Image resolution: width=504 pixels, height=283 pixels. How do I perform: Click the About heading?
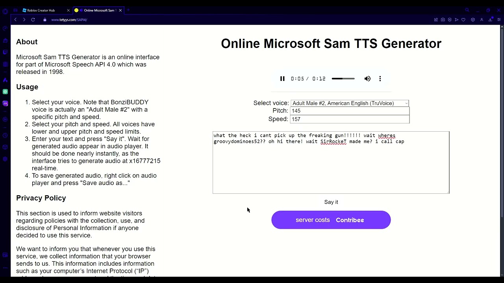[x=27, y=42]
